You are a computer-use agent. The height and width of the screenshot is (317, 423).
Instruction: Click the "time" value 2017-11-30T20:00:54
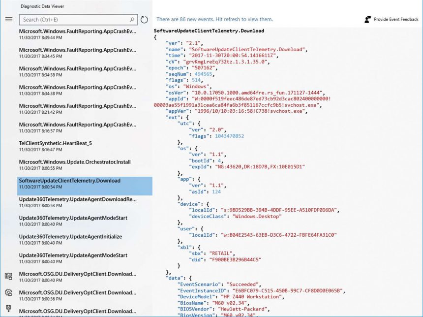[x=234, y=56]
